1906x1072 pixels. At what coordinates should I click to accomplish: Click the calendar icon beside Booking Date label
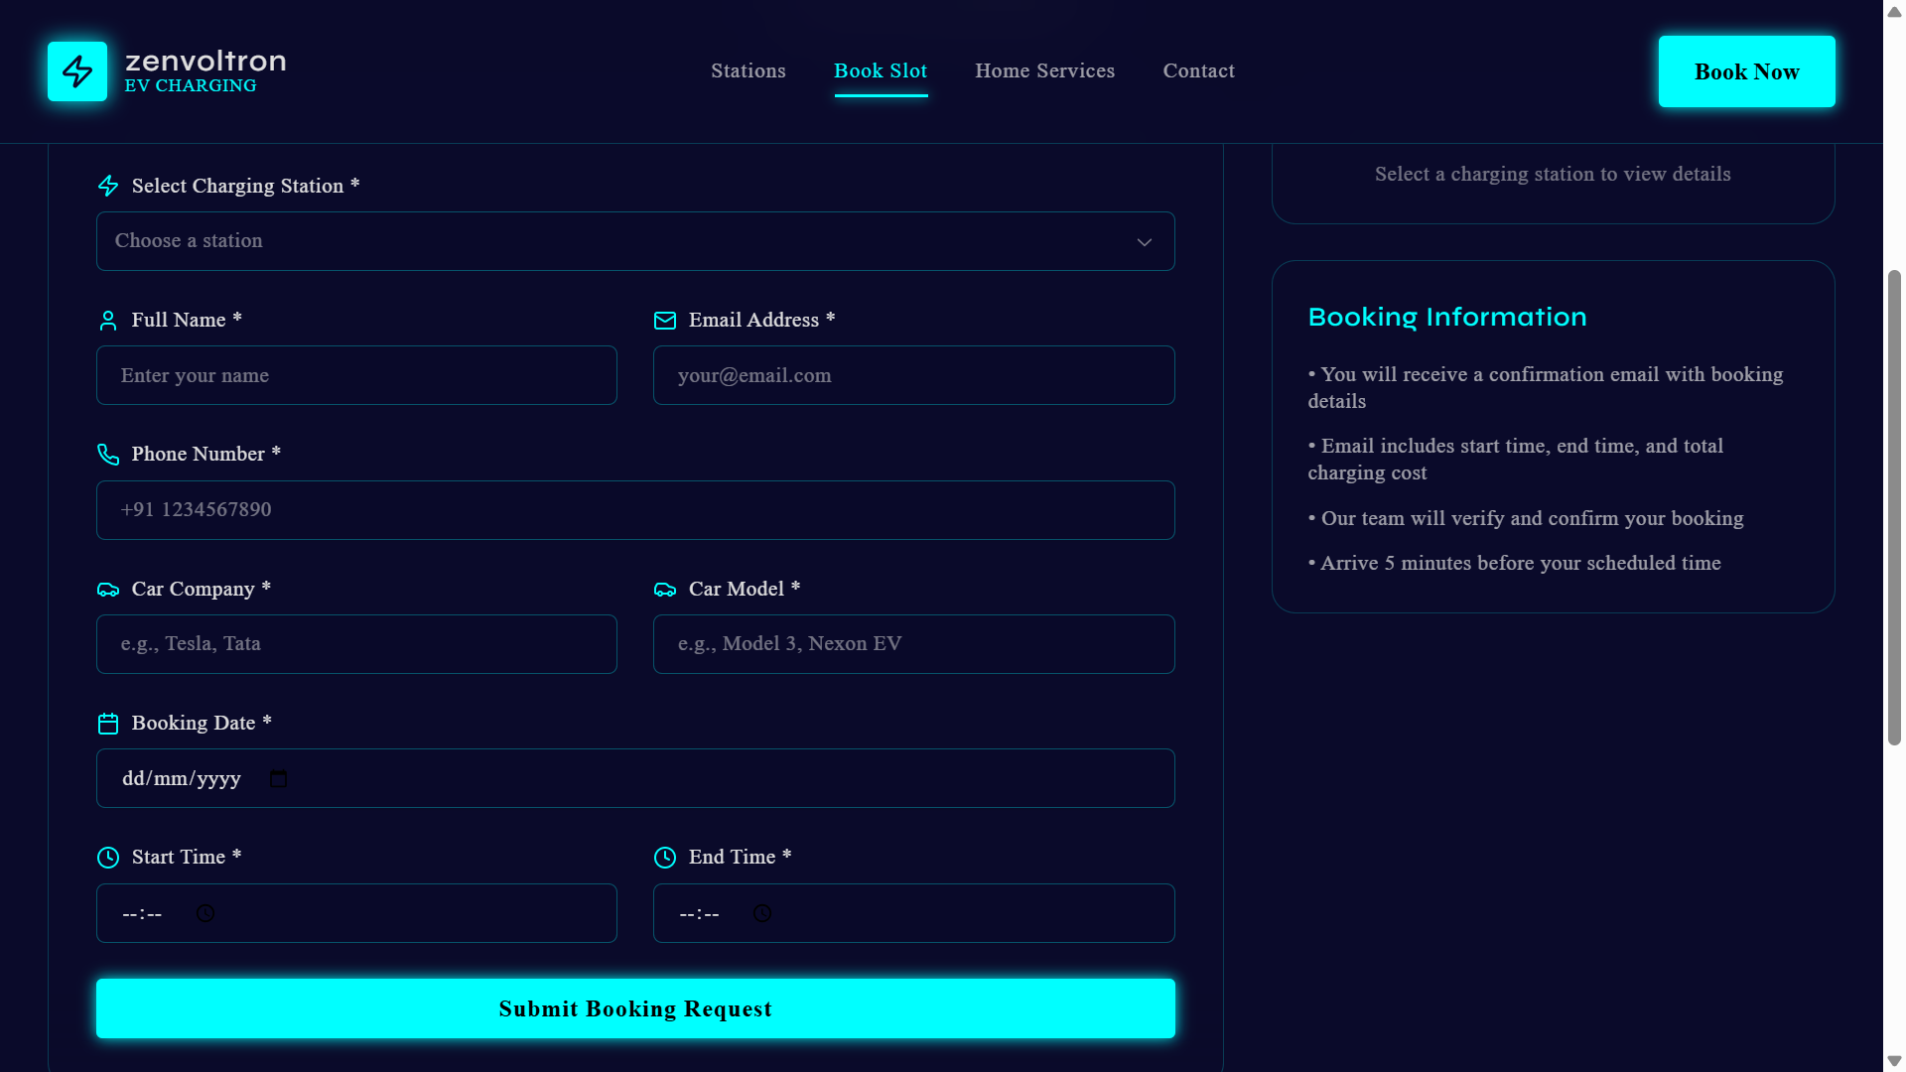click(108, 724)
